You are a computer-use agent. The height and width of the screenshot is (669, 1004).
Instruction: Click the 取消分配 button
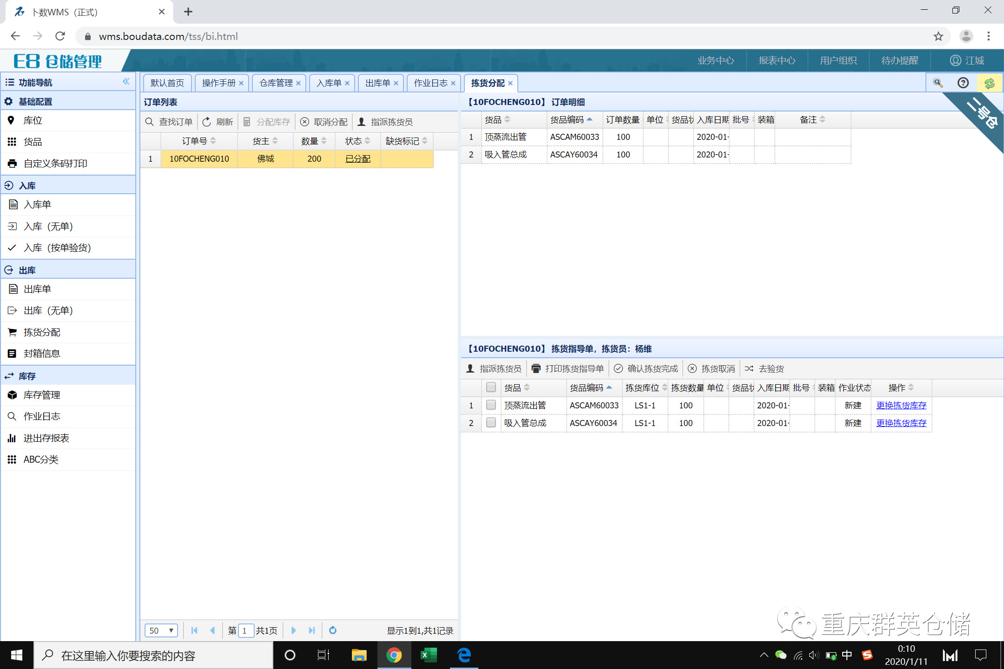tap(324, 122)
